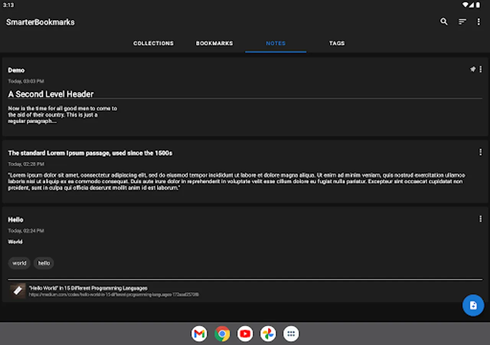The width and height of the screenshot is (490, 345).
Task: Open the app's overflow menu in the top bar
Action: [479, 22]
